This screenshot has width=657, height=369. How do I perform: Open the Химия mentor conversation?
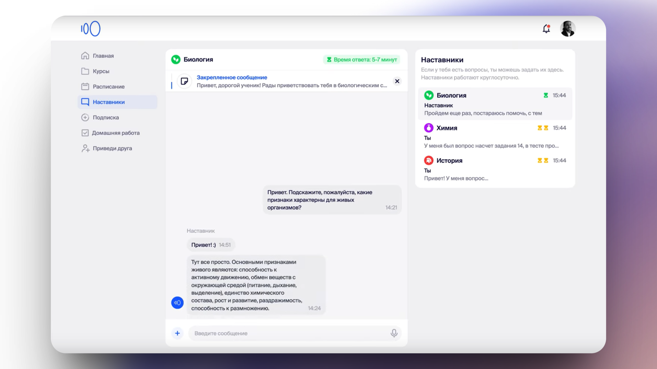(x=495, y=136)
